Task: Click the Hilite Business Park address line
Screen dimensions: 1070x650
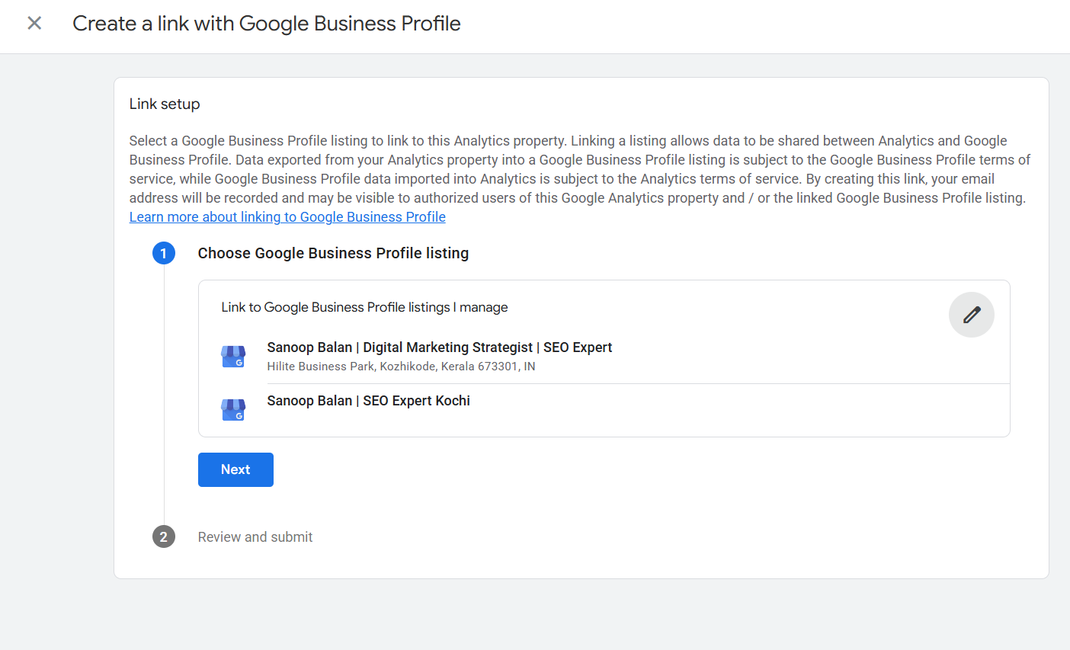Action: click(401, 367)
